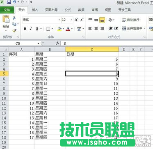This screenshot has height=149, width=153.
Task: Click the Paste clipboard icon
Action: (6, 19)
